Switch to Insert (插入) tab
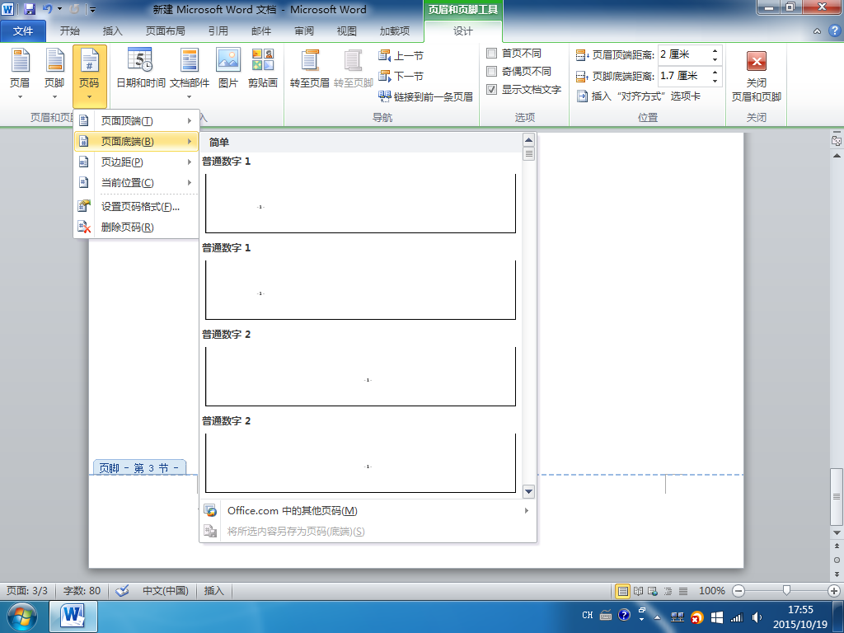Viewport: 844px width, 633px height. (x=112, y=31)
